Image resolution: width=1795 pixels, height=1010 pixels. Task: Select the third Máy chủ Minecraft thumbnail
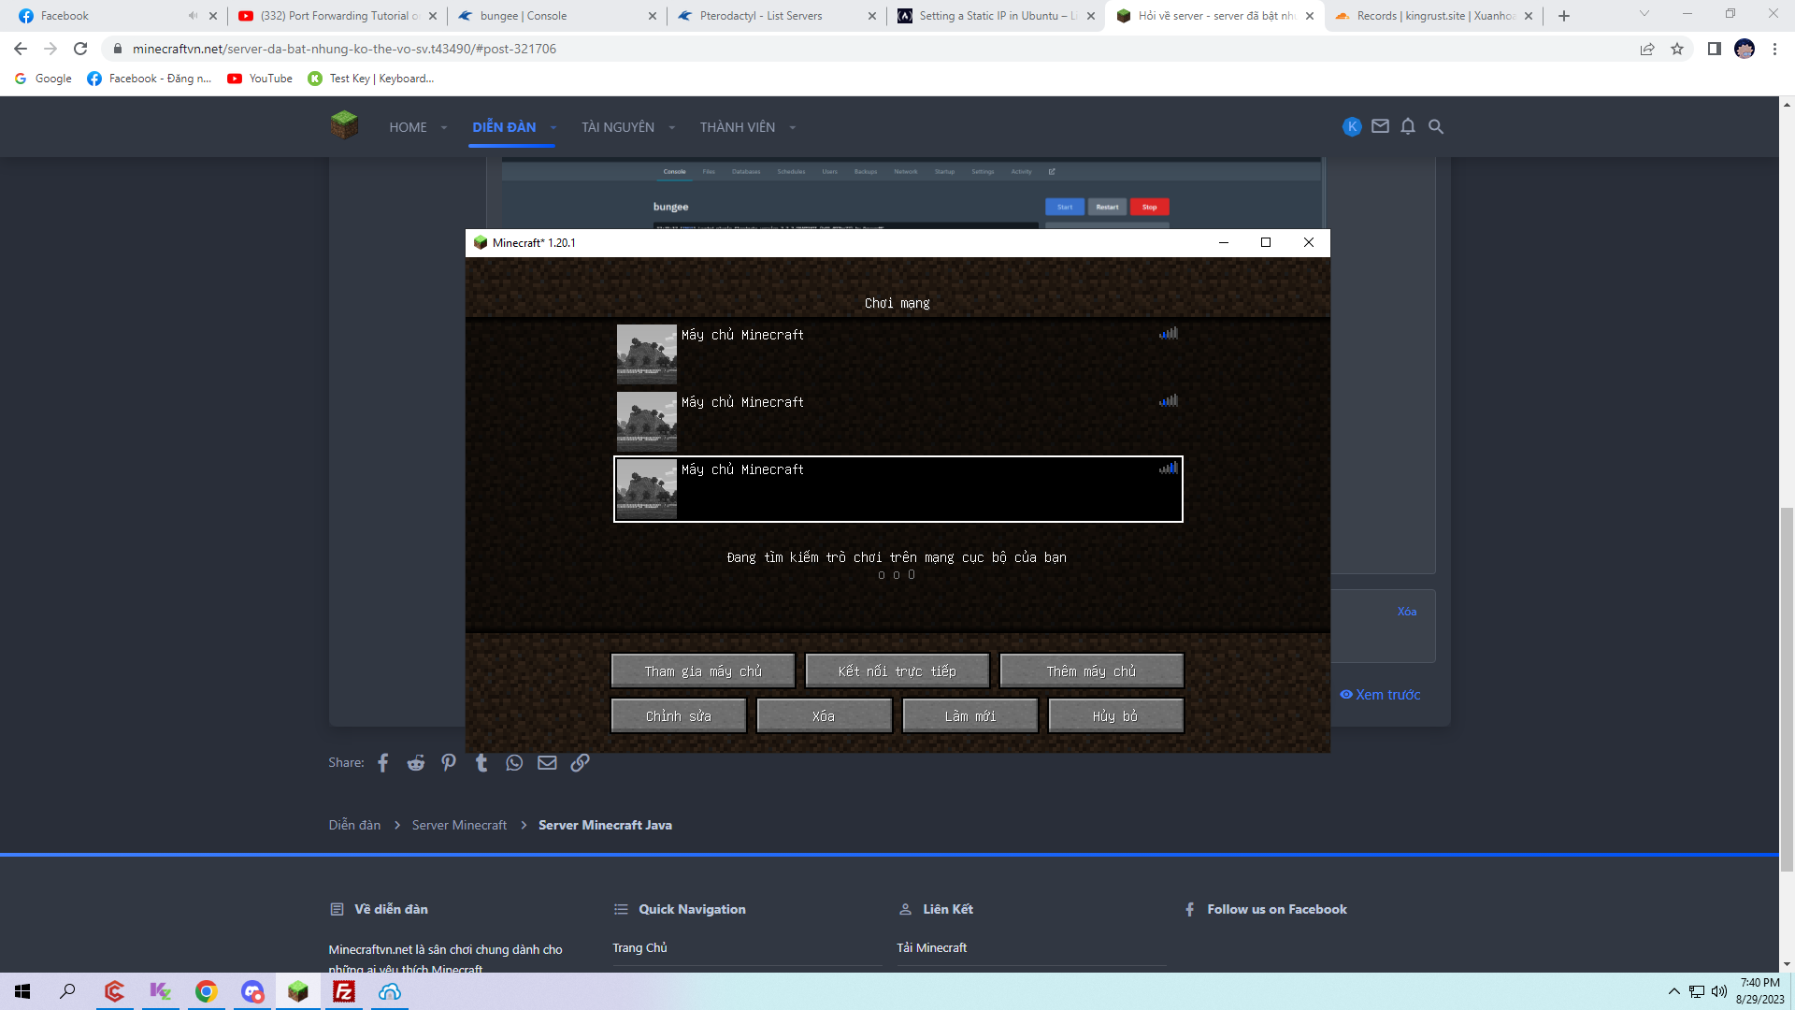tap(646, 489)
